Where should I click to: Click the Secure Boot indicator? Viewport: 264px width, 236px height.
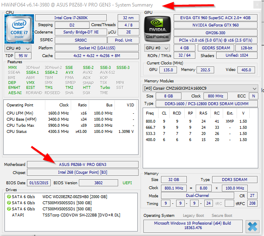[222, 216]
